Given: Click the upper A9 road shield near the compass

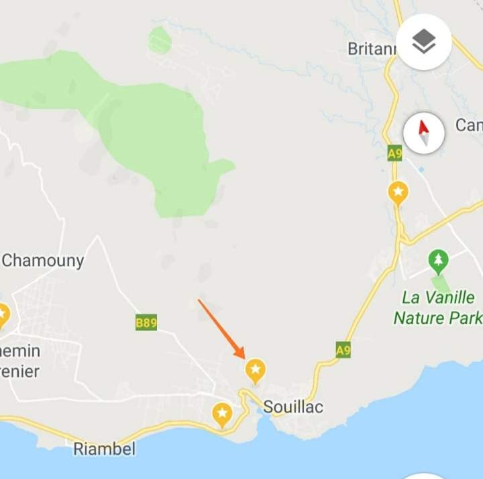Looking at the screenshot, I should 394,153.
